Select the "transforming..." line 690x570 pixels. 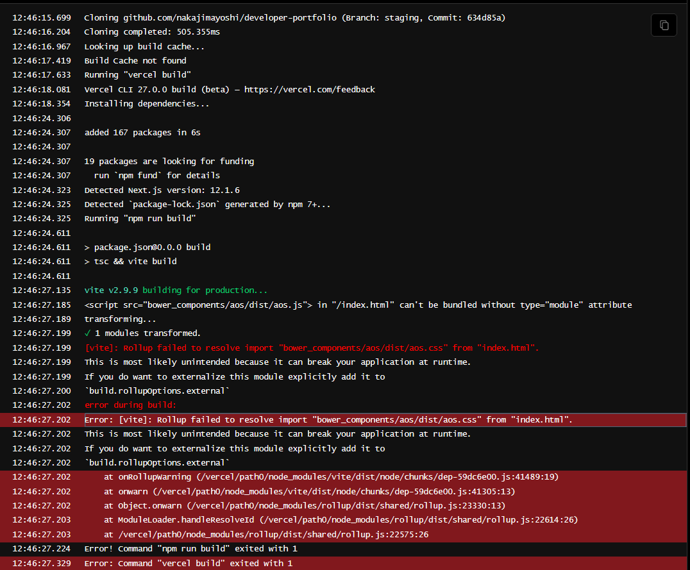click(120, 319)
